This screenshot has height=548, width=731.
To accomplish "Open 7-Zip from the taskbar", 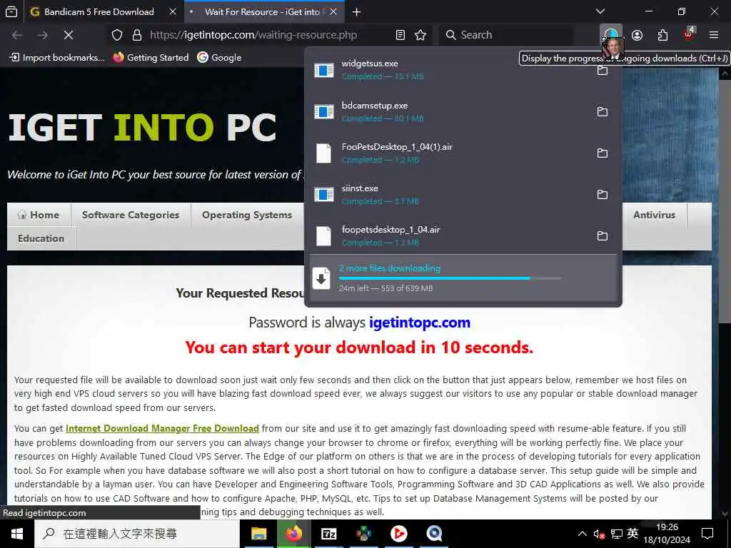I will [x=328, y=534].
